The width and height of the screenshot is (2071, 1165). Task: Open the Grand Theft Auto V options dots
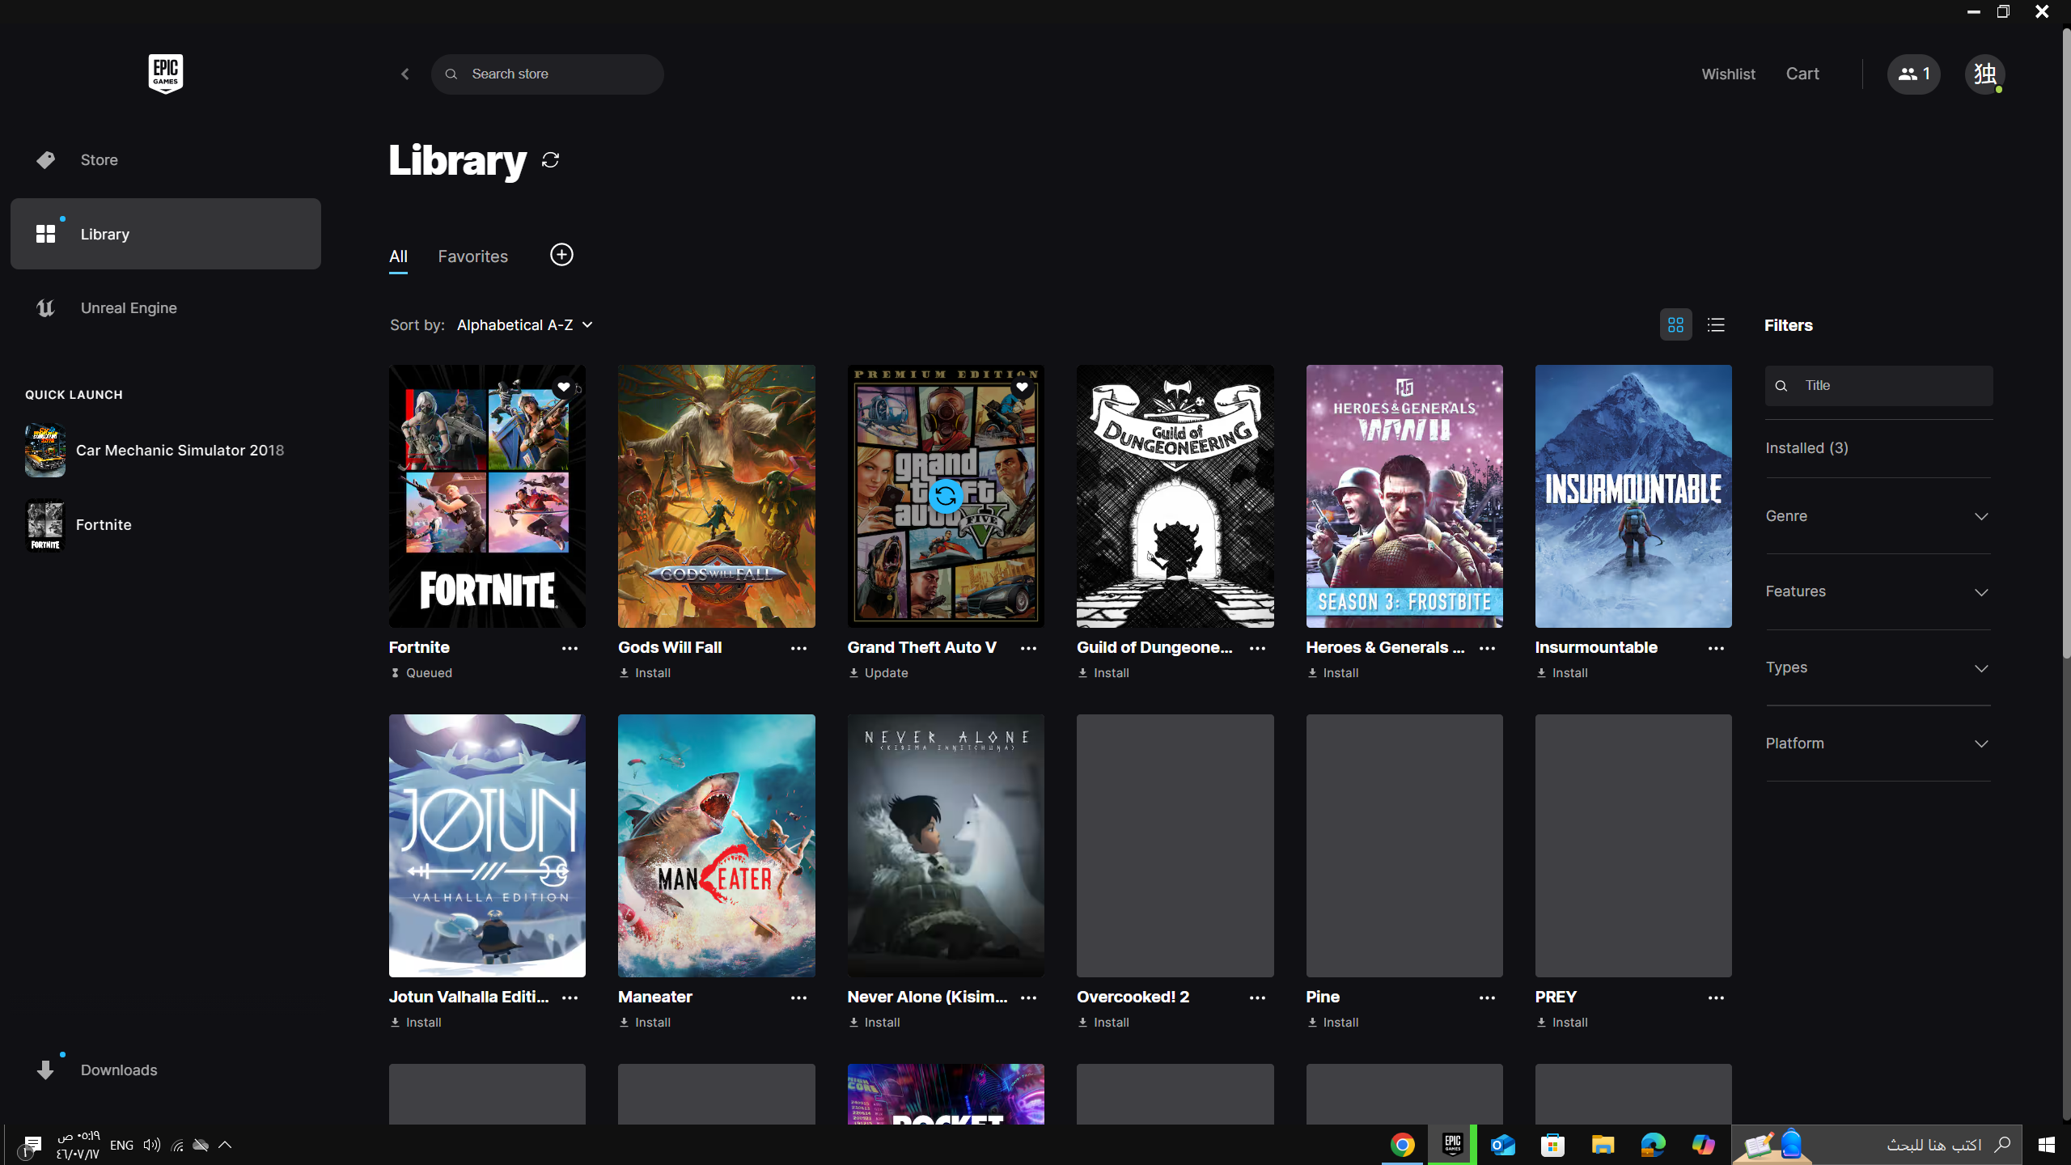(1028, 648)
